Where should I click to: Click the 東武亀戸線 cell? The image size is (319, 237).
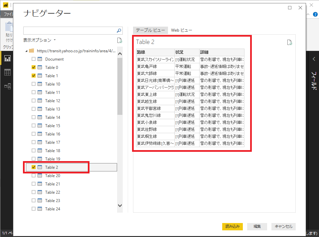pos(155,66)
